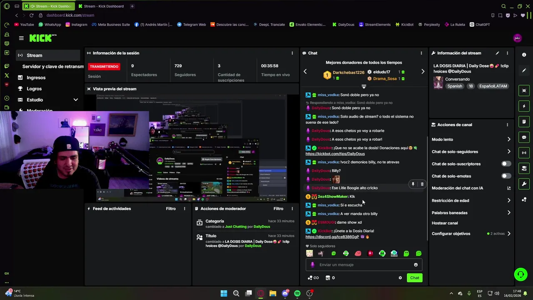Send message with the Chat button
Image resolution: width=533 pixels, height=300 pixels.
[414, 278]
